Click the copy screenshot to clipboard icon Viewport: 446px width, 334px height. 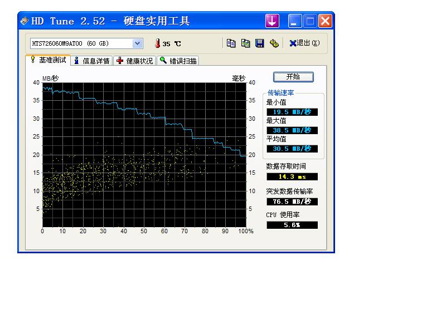click(245, 43)
